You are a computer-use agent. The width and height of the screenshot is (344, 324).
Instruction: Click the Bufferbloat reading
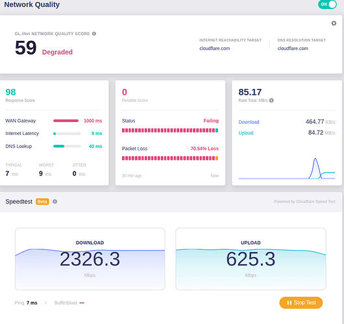(69, 303)
